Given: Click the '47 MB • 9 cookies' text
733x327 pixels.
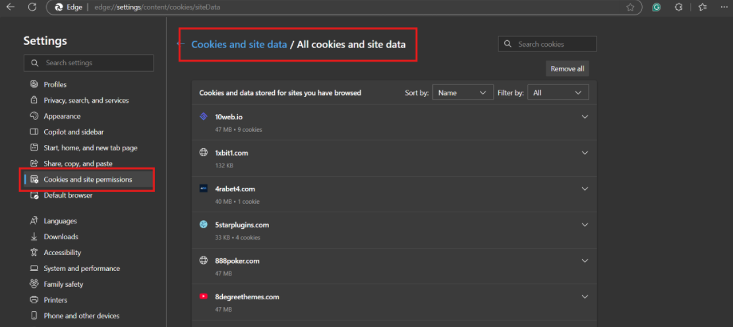Looking at the screenshot, I should coord(239,130).
